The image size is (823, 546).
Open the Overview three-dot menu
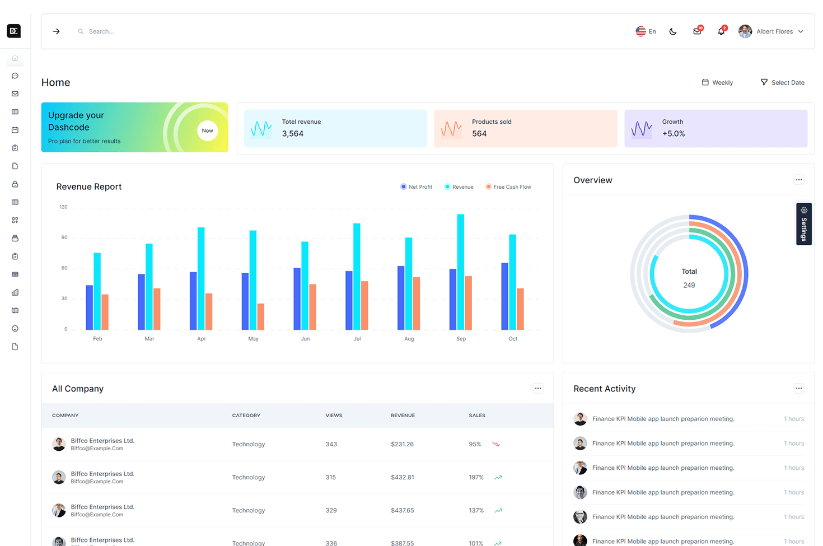click(x=799, y=180)
